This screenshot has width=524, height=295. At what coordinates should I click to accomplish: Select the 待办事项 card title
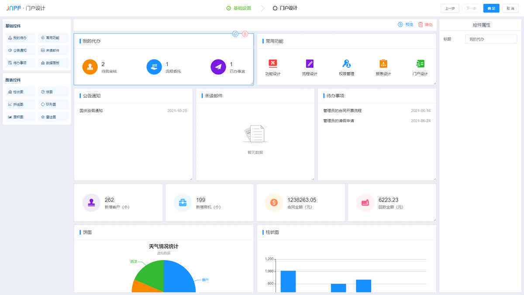335,96
